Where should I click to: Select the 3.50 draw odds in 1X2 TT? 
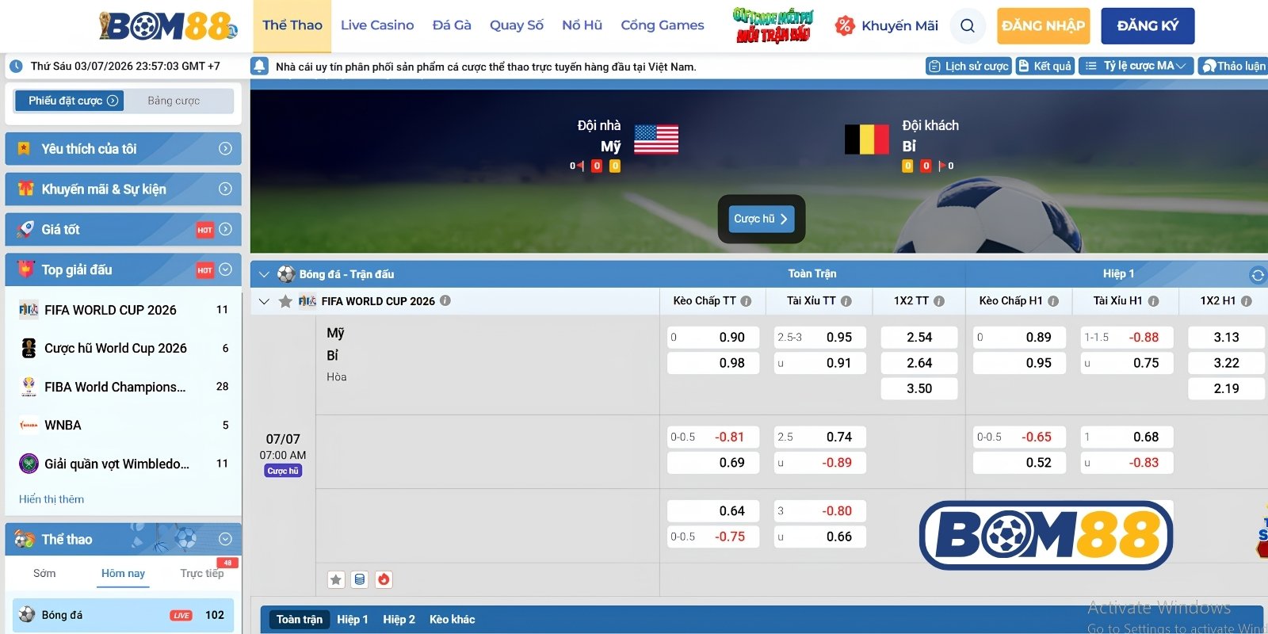pos(919,389)
